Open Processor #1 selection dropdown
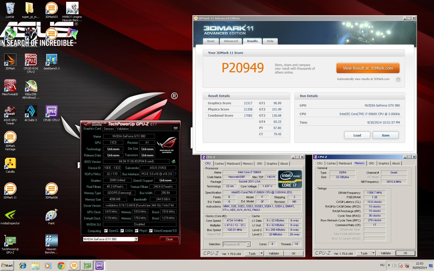Image resolution: width=434 pixels, height=271 pixels. pyautogui.click(x=248, y=244)
